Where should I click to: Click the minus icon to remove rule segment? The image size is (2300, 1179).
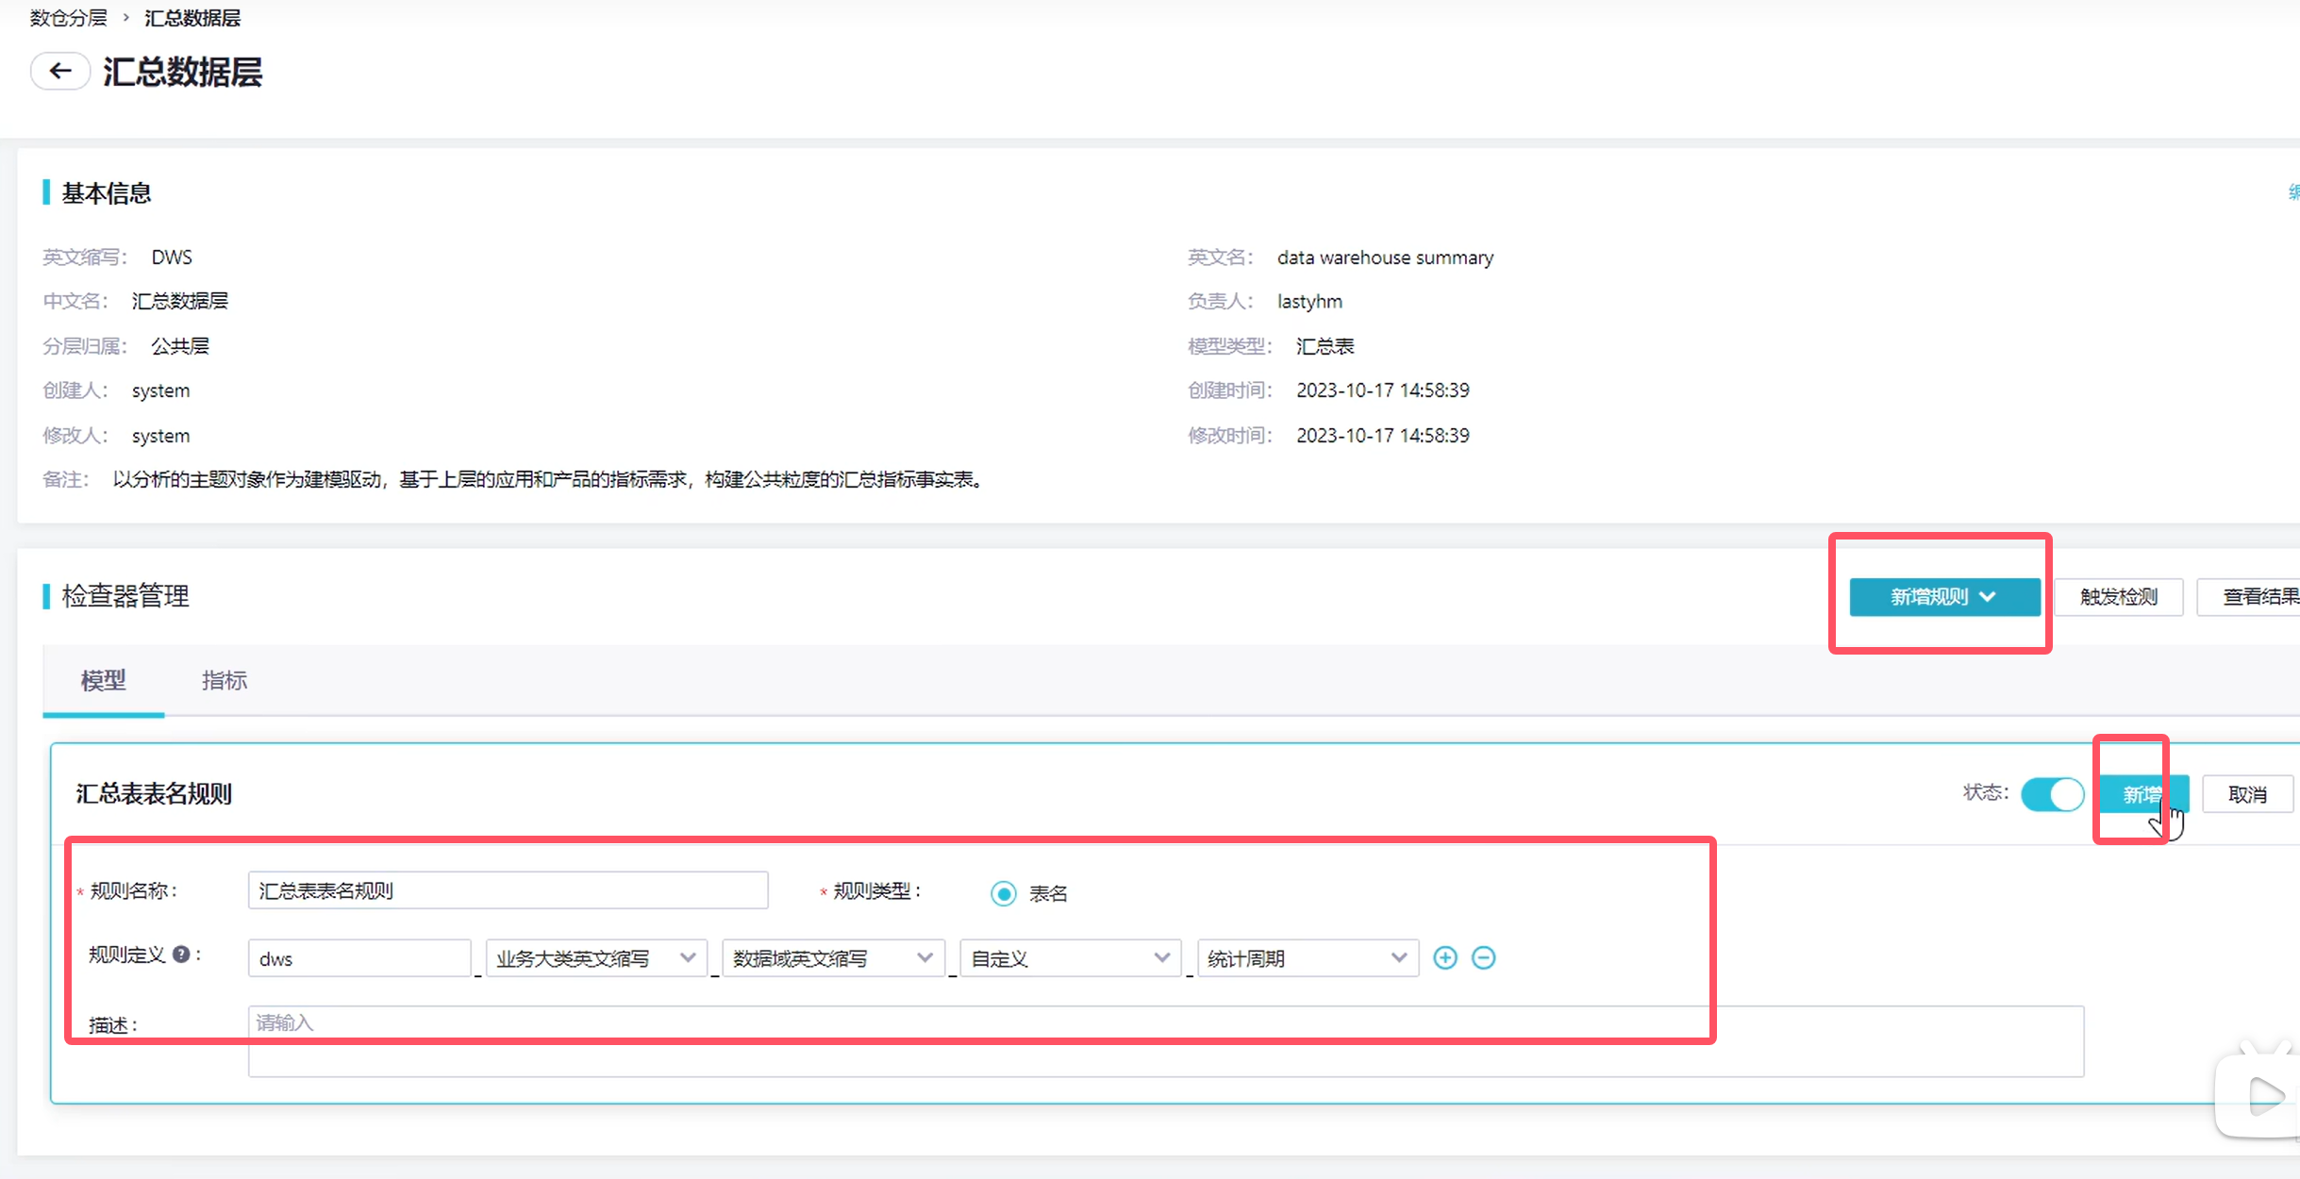click(x=1483, y=958)
